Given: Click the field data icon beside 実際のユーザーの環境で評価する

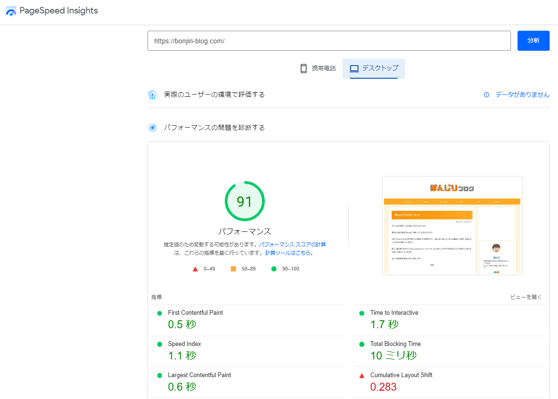Looking at the screenshot, I should (x=152, y=95).
